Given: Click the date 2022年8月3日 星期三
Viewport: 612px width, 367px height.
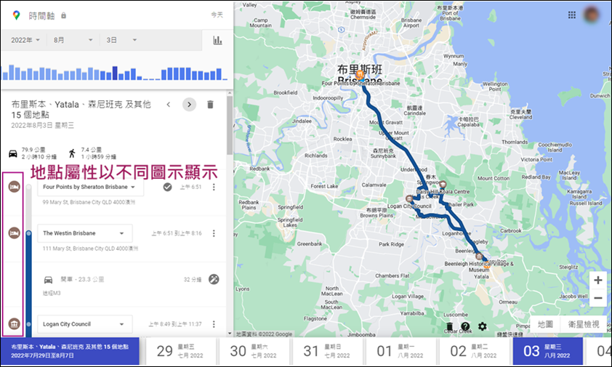Looking at the screenshot, I should click(43, 125).
